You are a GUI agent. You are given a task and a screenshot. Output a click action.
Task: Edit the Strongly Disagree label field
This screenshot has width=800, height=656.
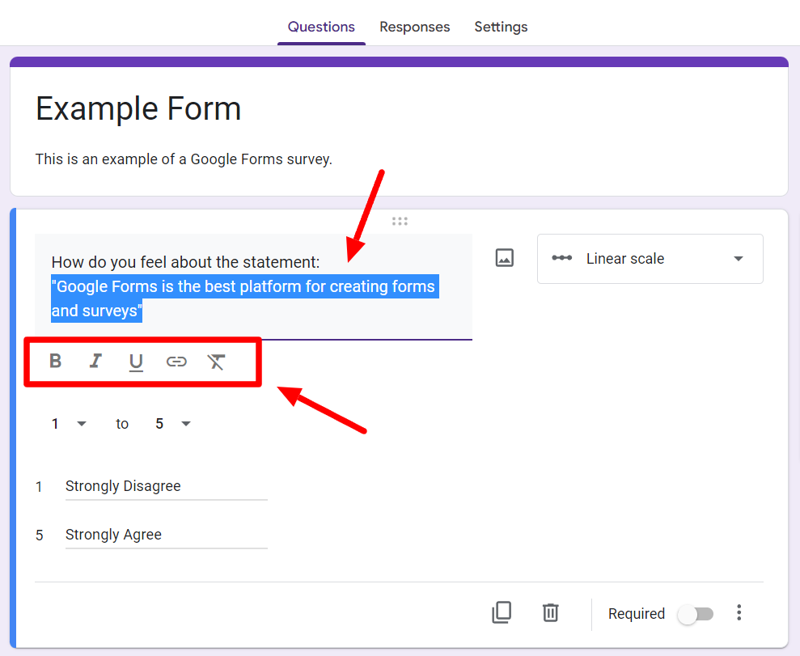167,487
